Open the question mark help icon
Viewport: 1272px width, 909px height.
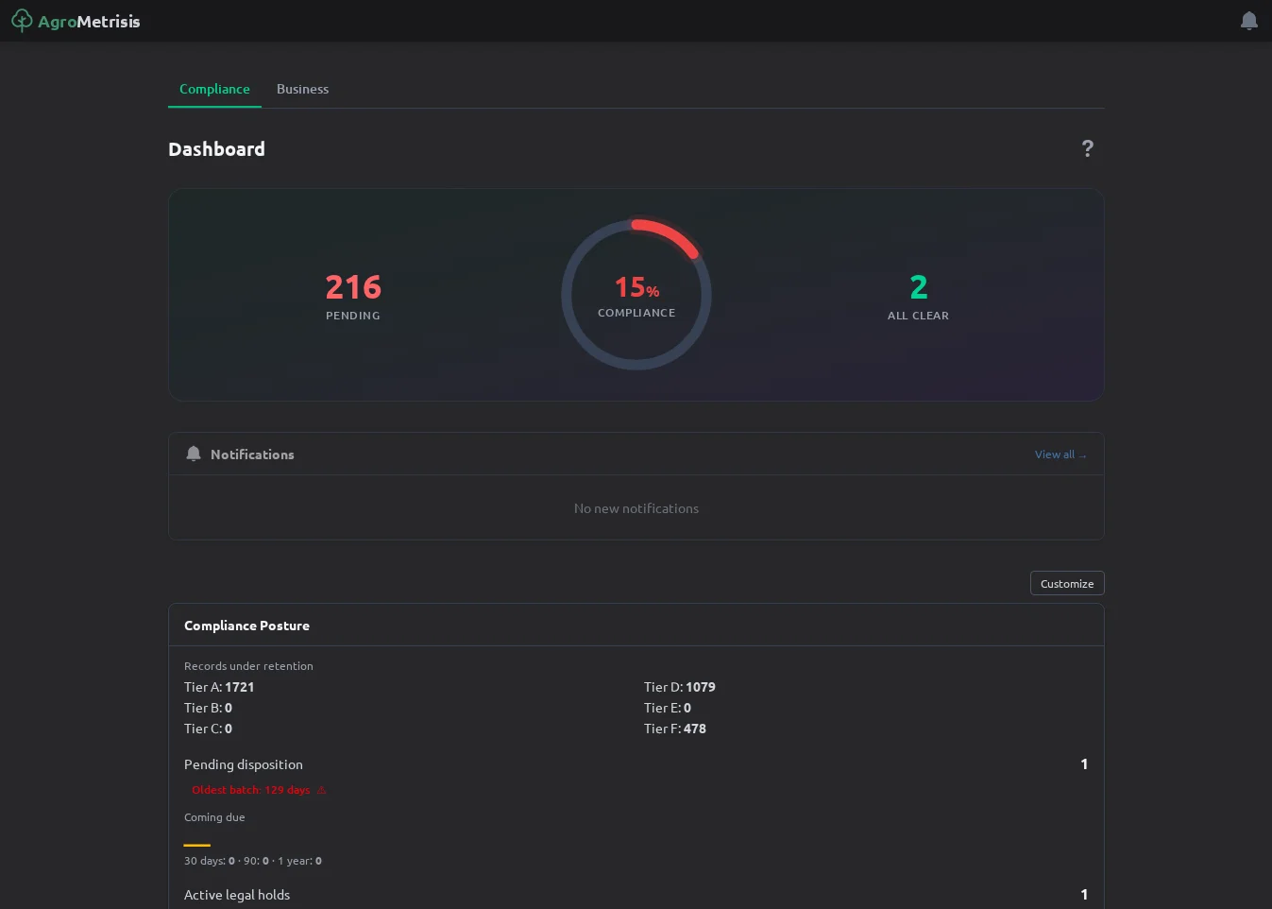click(x=1087, y=148)
